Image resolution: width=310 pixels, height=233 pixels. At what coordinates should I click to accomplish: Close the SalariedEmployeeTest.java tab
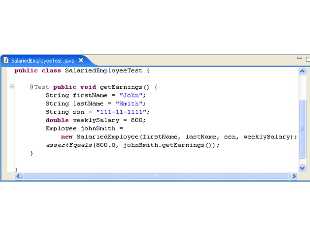(81, 60)
